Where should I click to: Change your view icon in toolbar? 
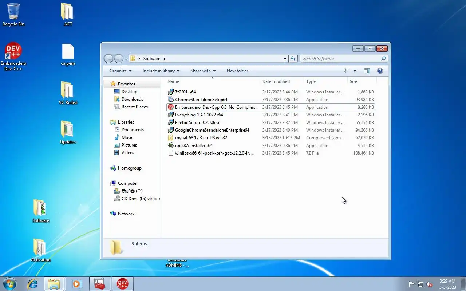click(x=347, y=71)
